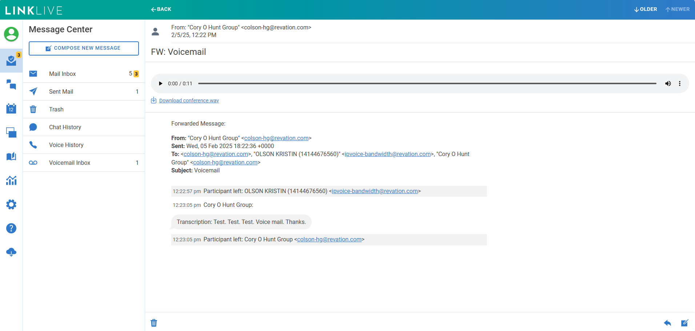Open the user profile avatar icon
Image resolution: width=695 pixels, height=331 pixels.
point(11,34)
